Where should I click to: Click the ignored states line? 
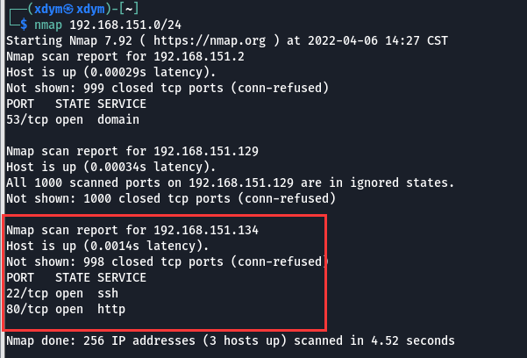pyautogui.click(x=230, y=183)
